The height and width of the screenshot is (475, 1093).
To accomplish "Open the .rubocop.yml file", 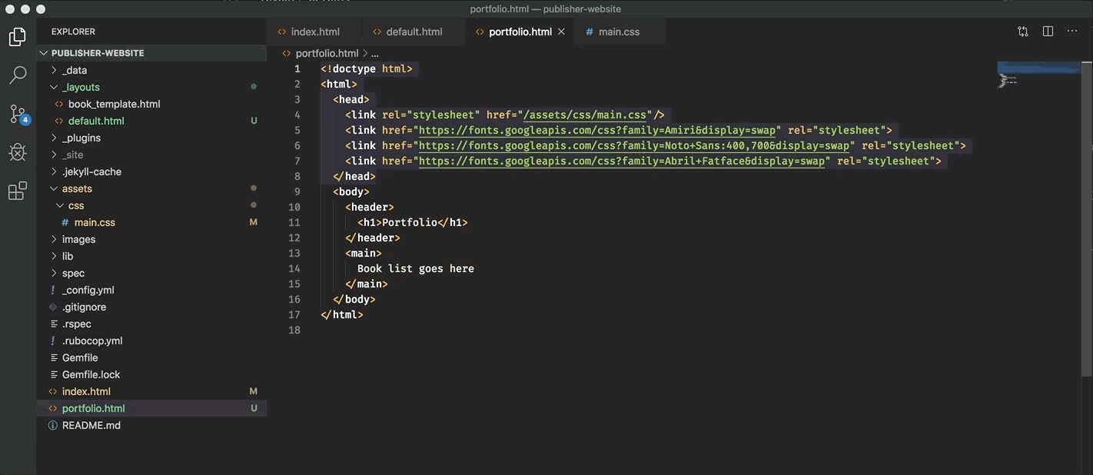I will [151, 340].
